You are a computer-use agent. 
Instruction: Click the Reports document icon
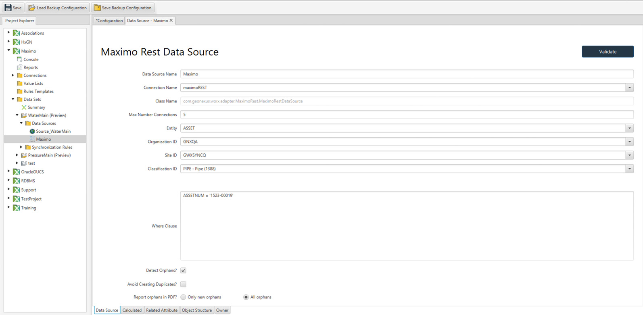pyautogui.click(x=19, y=67)
